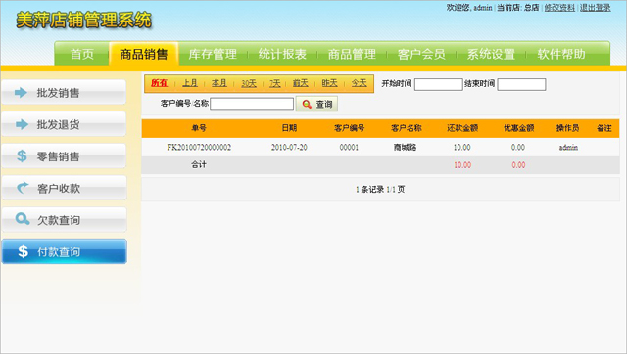Select the 商品销售 tab
Viewport: 627px width, 354px height.
[144, 54]
